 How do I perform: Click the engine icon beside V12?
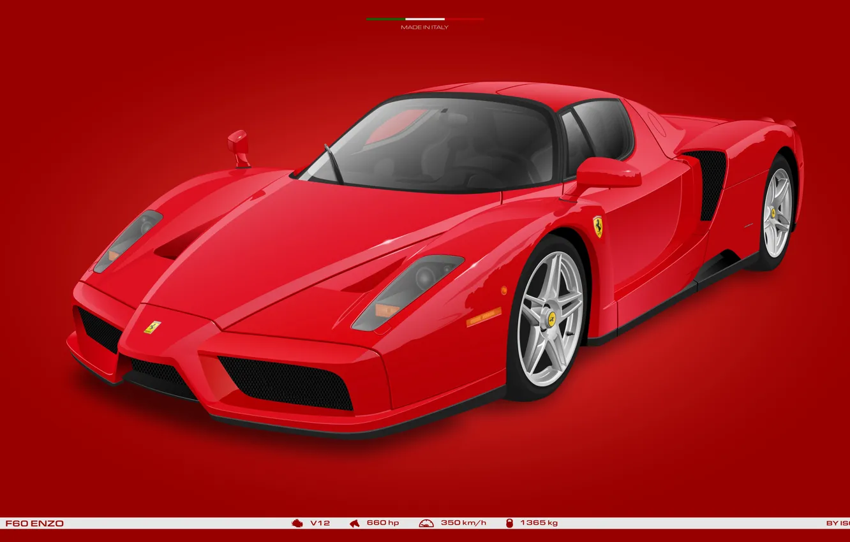297,523
